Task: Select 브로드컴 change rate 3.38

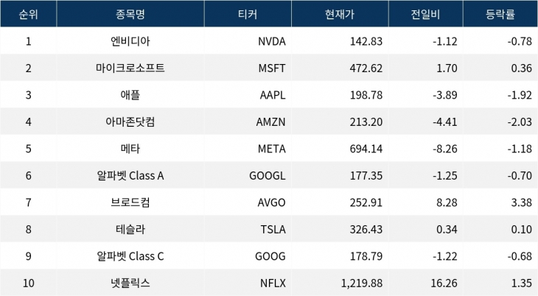Action: tap(520, 202)
